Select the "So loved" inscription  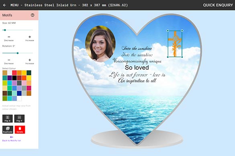(137, 68)
